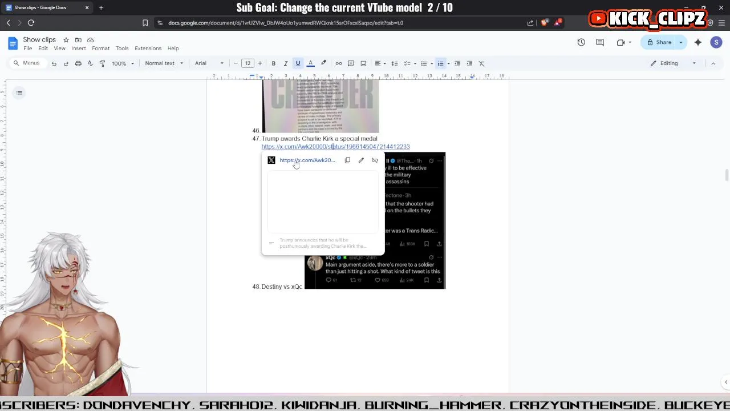The width and height of the screenshot is (730, 411).
Task: Decrease font size with minus button
Action: click(x=236, y=63)
